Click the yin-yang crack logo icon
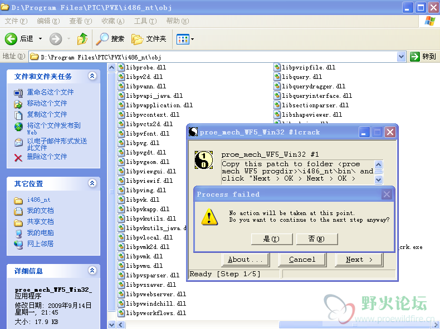This screenshot has width=440, height=329. click(204, 160)
